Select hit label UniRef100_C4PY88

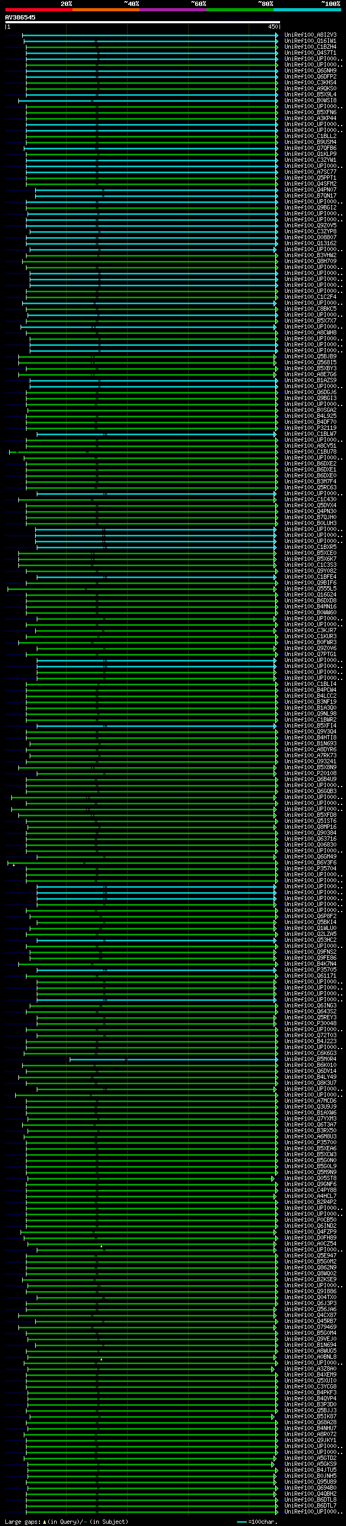[x=310, y=1190]
